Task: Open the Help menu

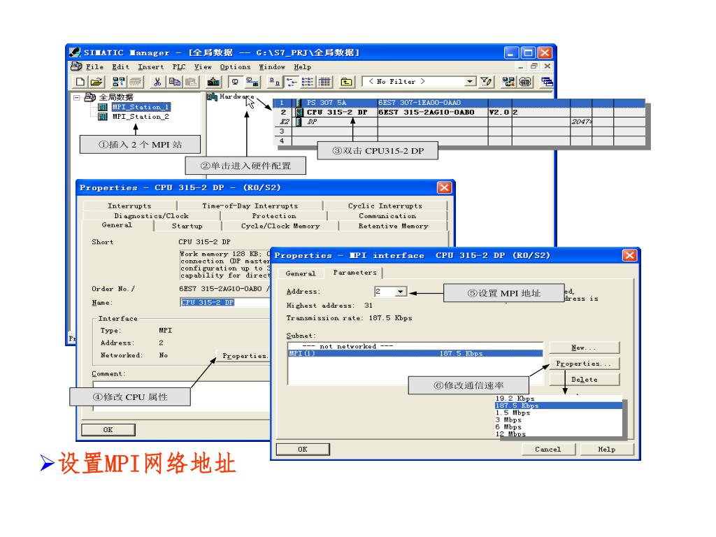Action: 302,66
